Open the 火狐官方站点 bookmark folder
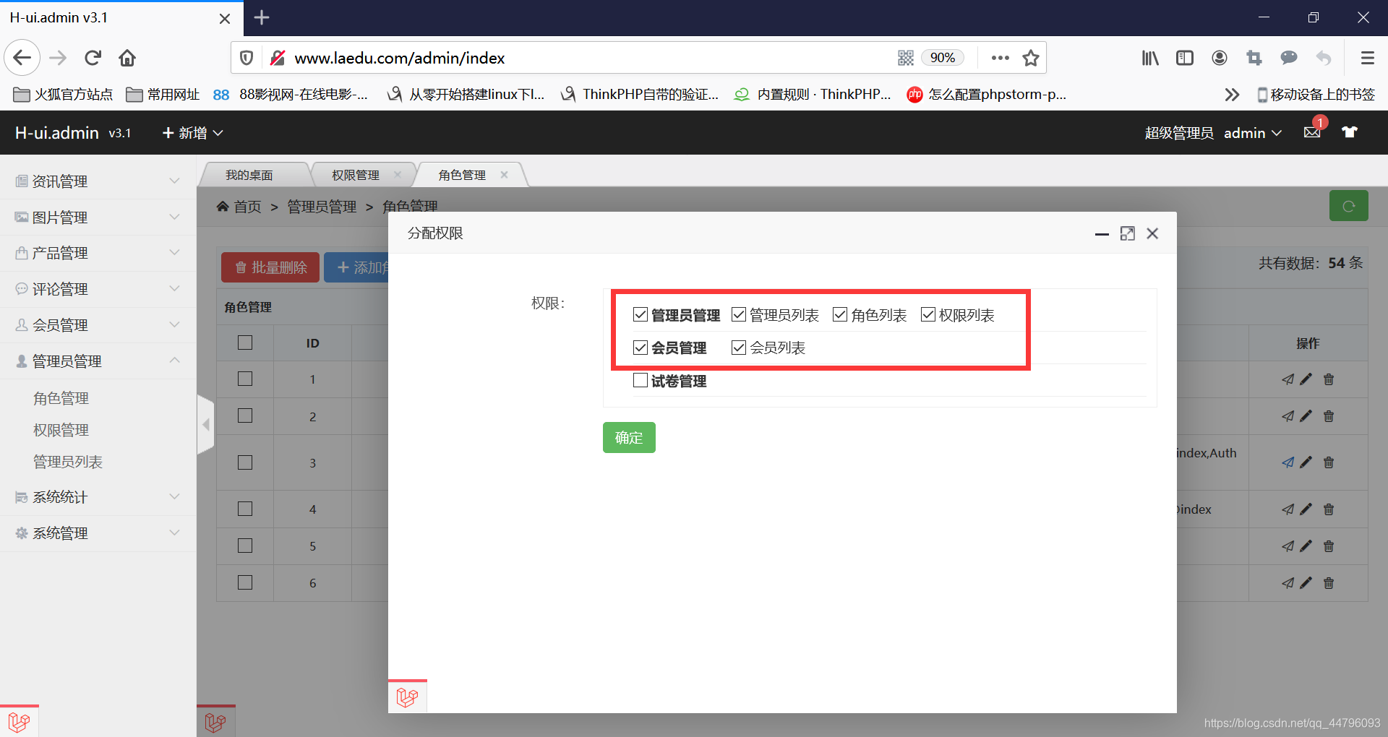This screenshot has height=737, width=1388. click(64, 95)
